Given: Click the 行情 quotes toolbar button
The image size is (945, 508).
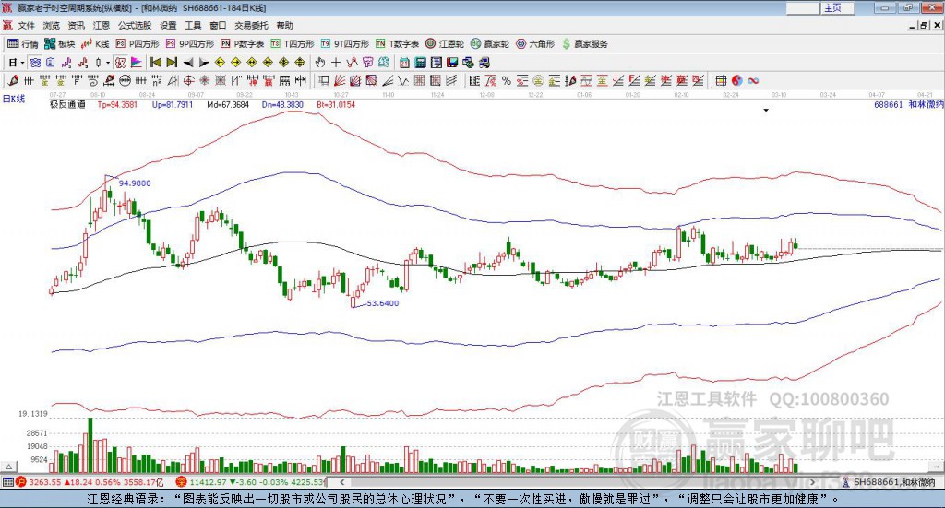Looking at the screenshot, I should (22, 44).
